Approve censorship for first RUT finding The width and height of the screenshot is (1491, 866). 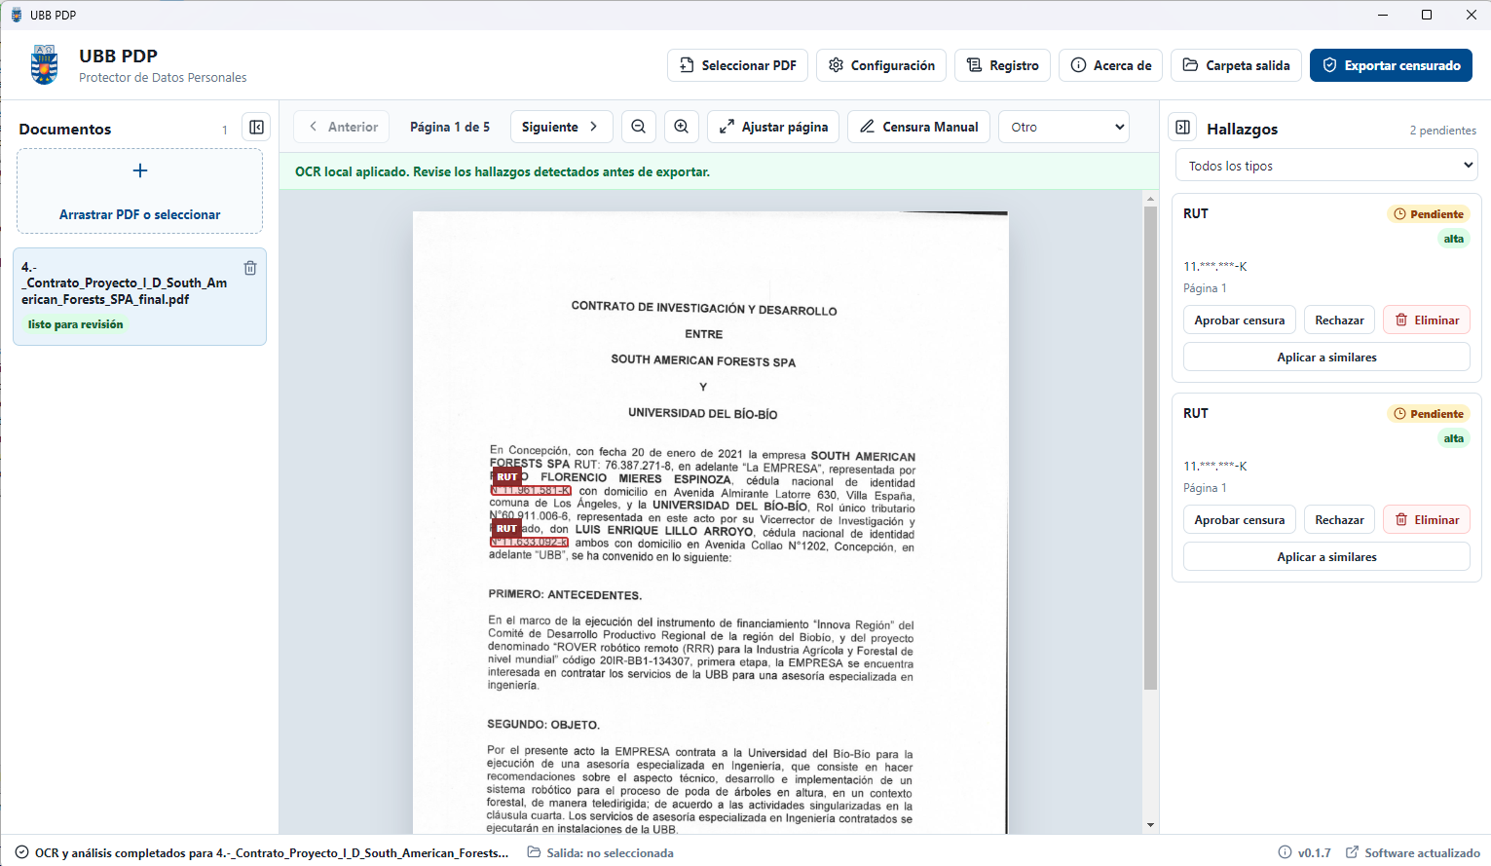[1240, 320]
